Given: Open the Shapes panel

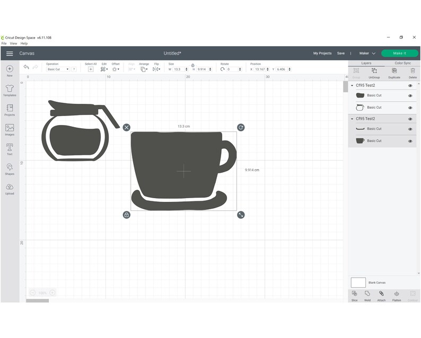Looking at the screenshot, I should pos(10,169).
